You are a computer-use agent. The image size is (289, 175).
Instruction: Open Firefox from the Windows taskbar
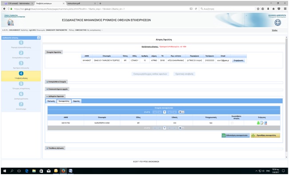(x=63, y=171)
